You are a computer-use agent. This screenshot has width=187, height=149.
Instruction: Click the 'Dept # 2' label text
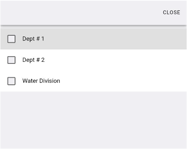click(x=33, y=60)
